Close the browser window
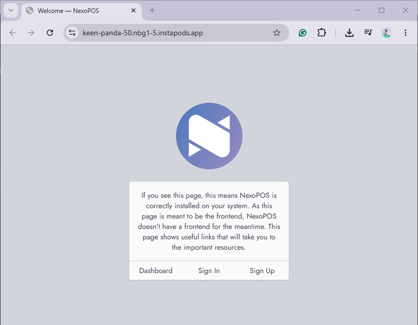 pos(405,10)
